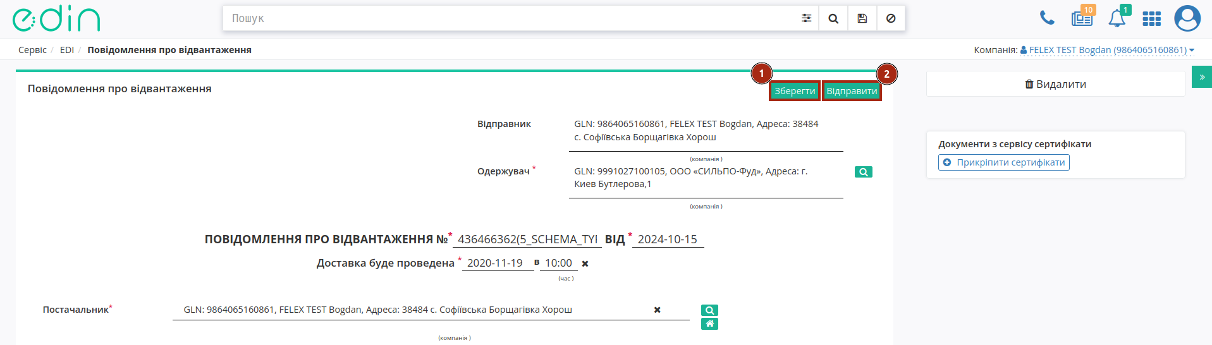Click the edin logo
The height and width of the screenshot is (345, 1212).
tap(56, 18)
